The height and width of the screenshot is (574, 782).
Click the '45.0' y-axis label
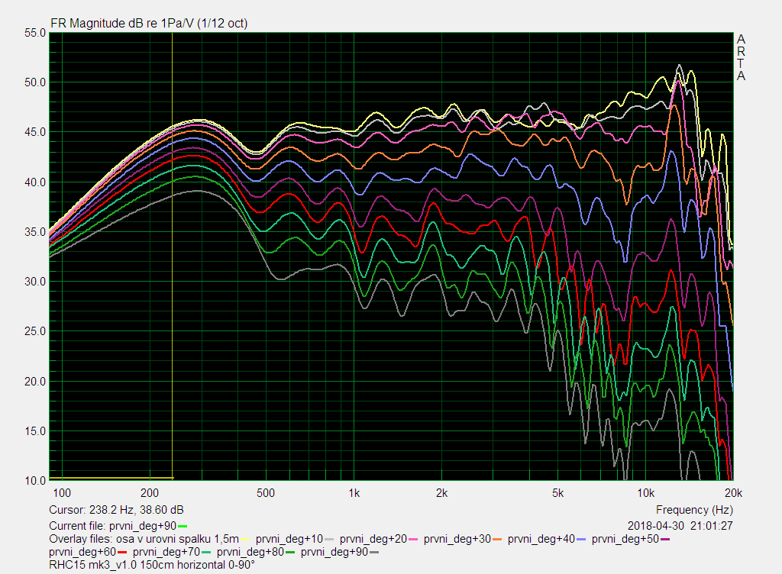pyautogui.click(x=35, y=132)
